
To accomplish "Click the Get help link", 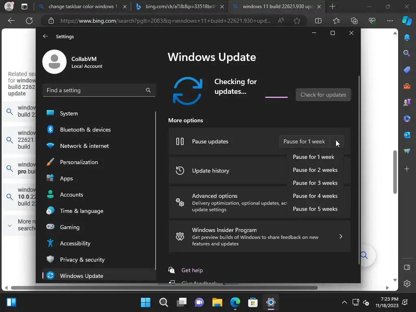I will pos(192,270).
